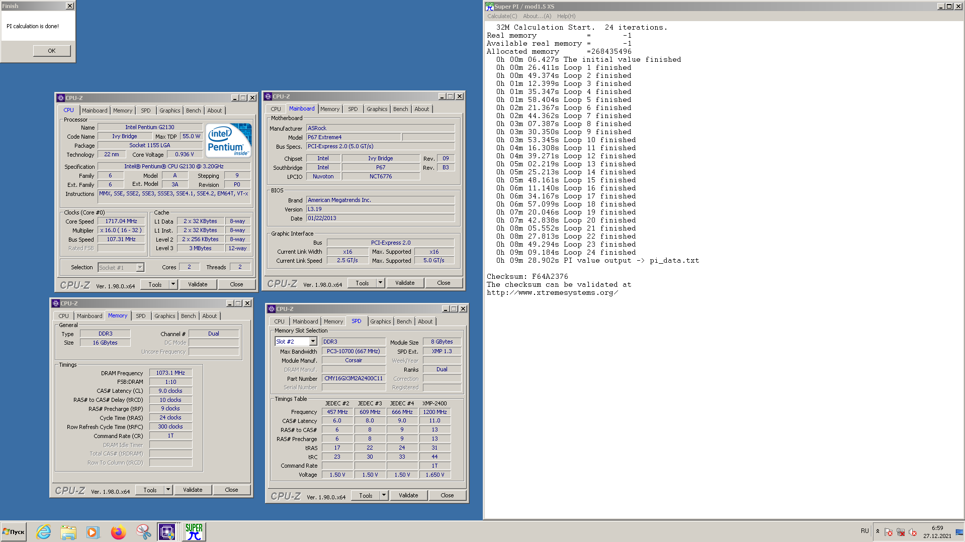Click the Super PI title bar icon
The width and height of the screenshot is (965, 542).
[489, 7]
